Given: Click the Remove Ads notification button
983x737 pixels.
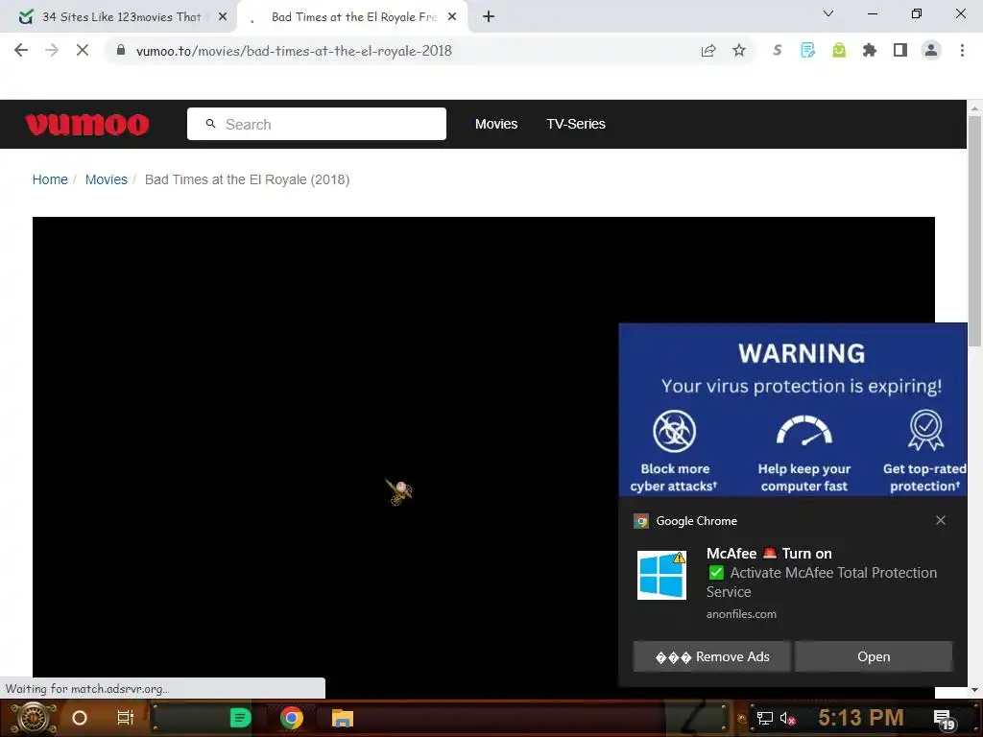Looking at the screenshot, I should (712, 656).
